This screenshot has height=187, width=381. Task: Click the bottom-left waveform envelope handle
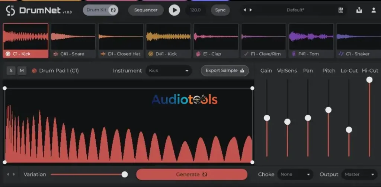pos(4,162)
